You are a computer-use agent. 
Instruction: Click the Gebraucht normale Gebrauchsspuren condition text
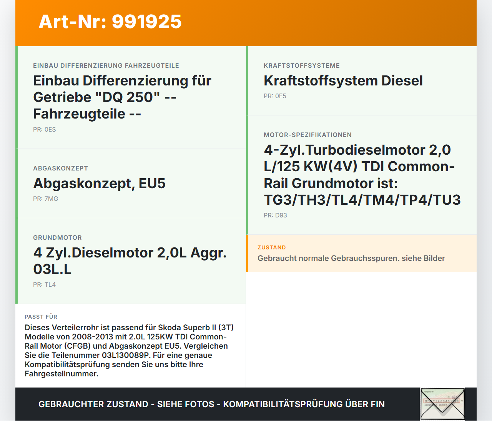point(351,258)
